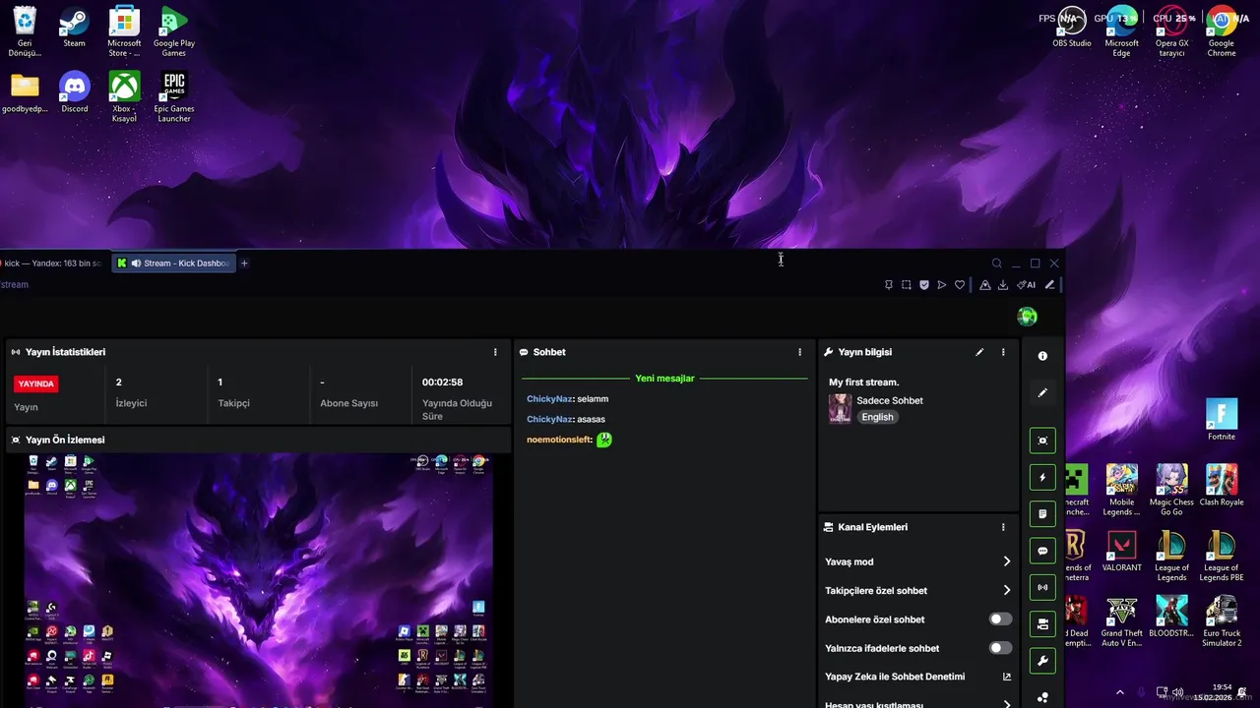
Task: Select the Clash Royale desktop icon
Action: pyautogui.click(x=1222, y=486)
